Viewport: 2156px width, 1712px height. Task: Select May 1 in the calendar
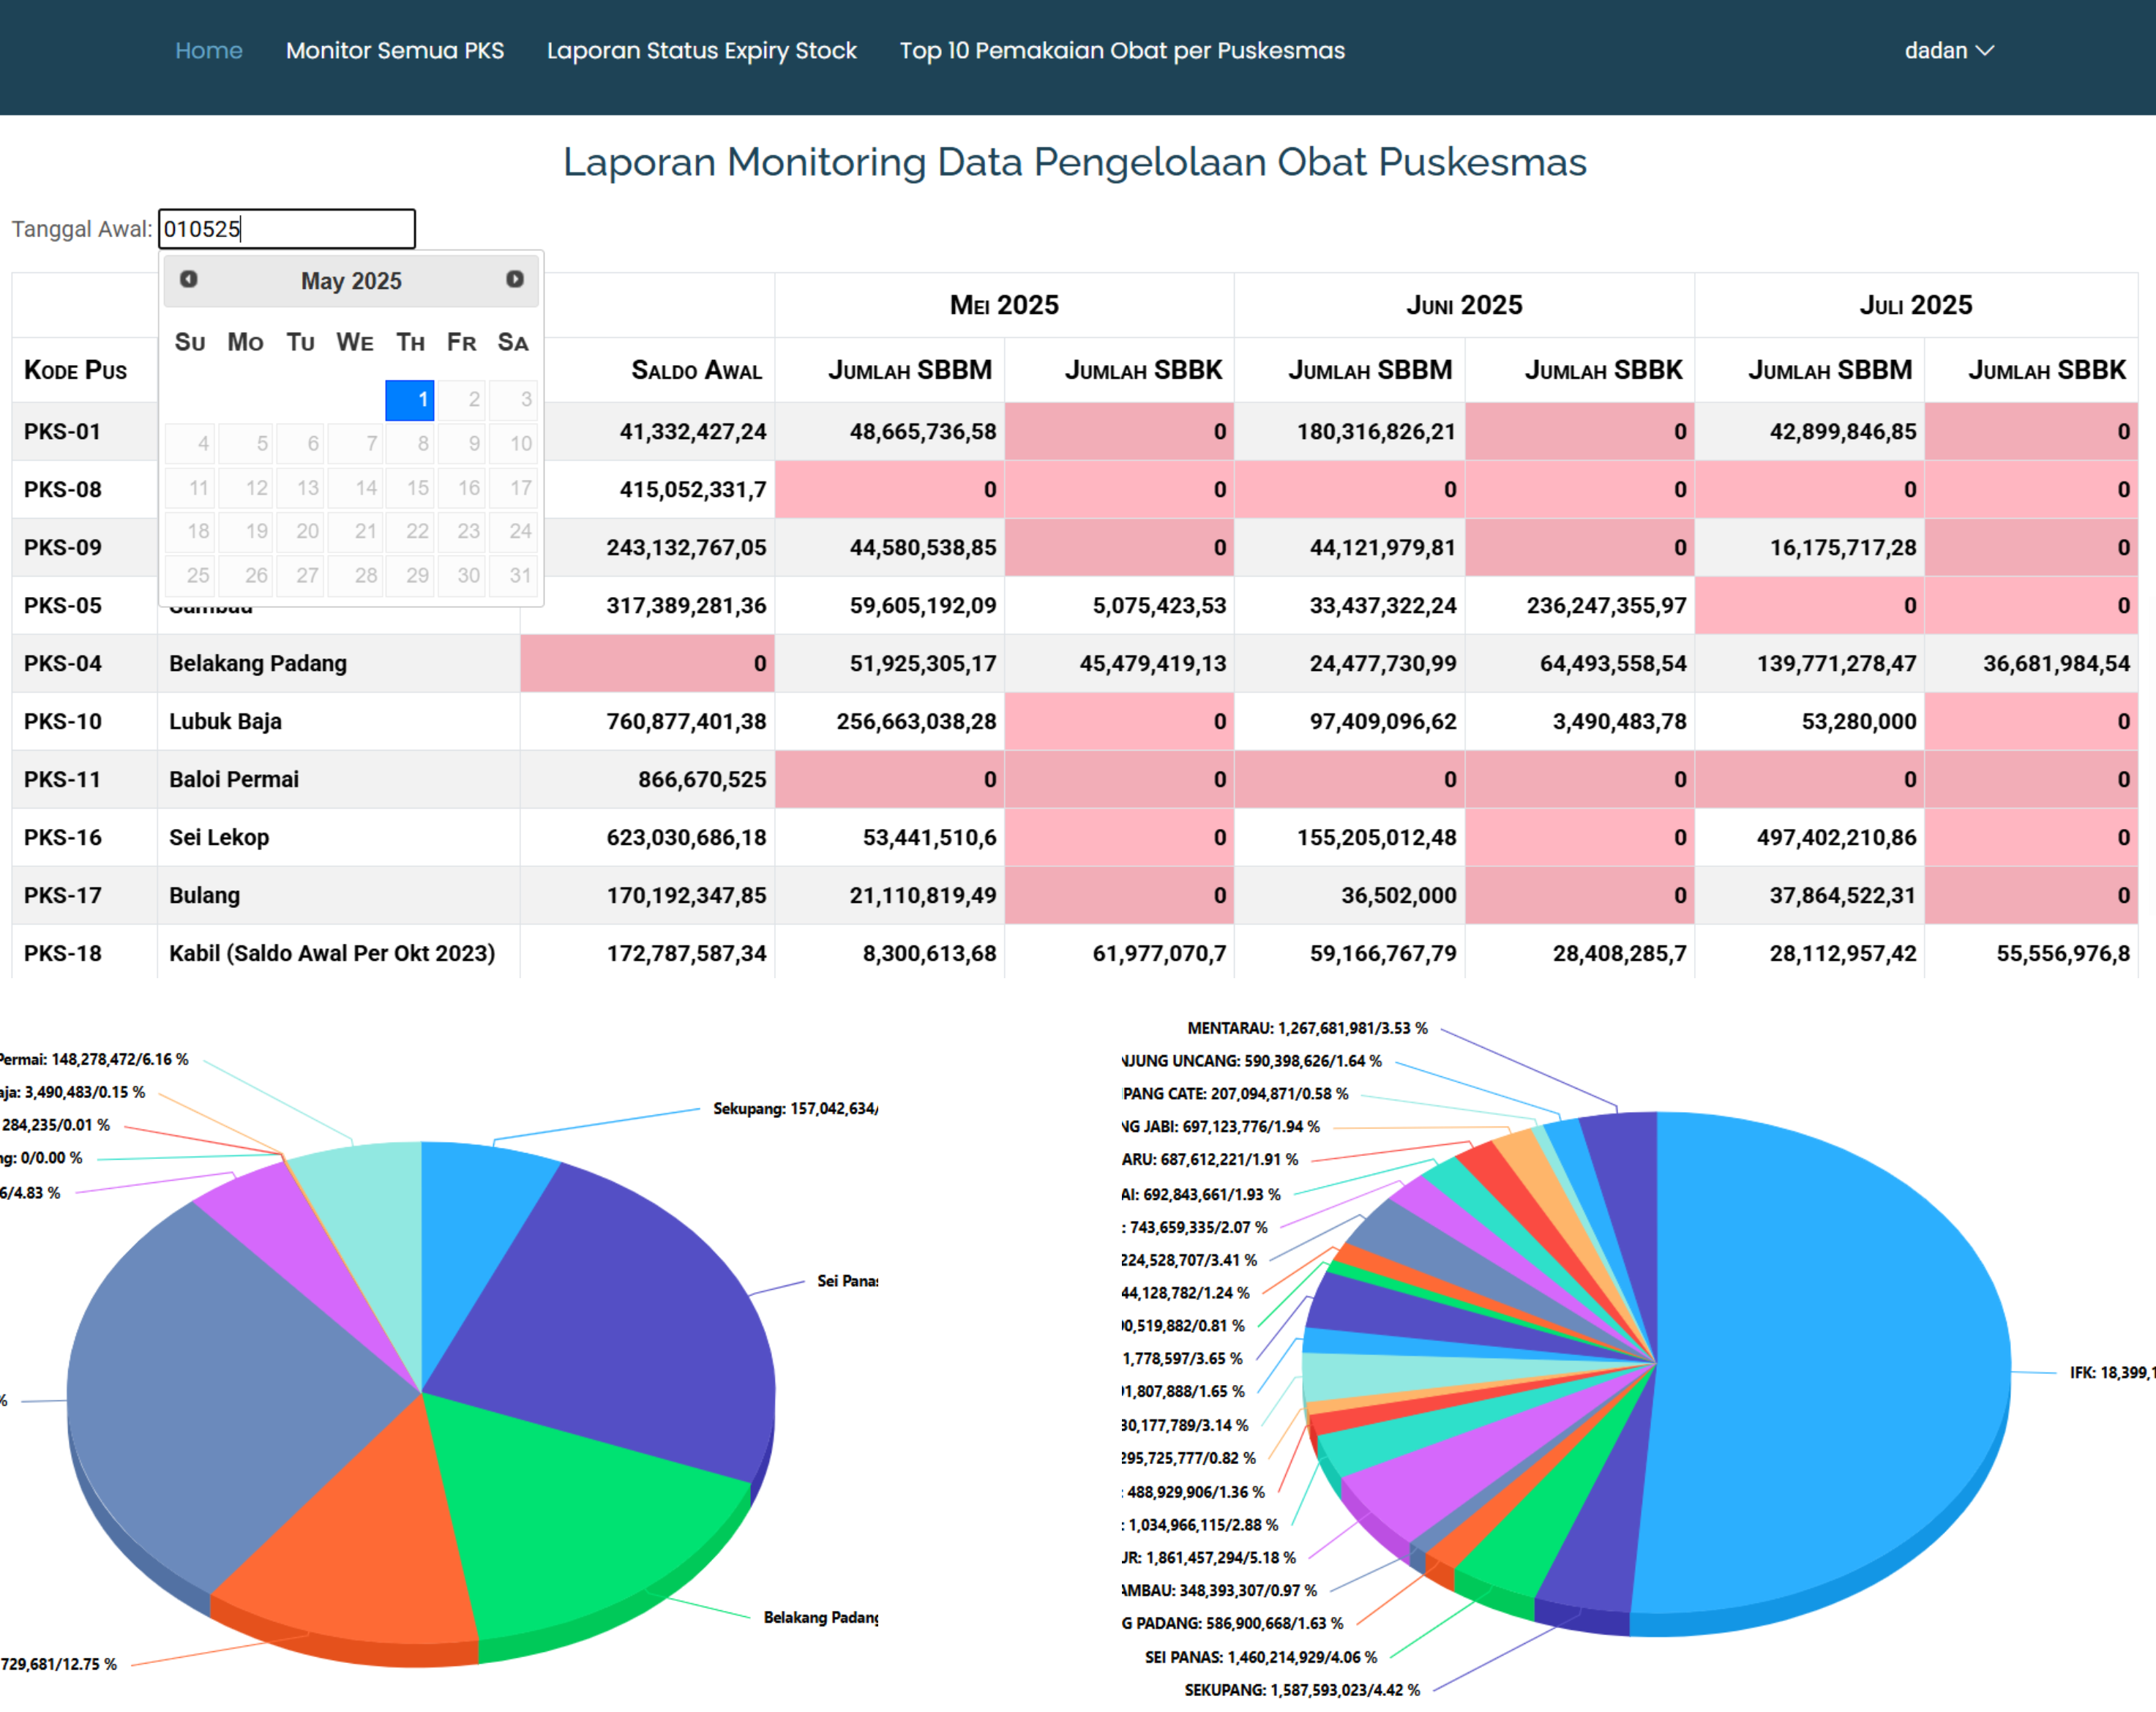pos(410,399)
